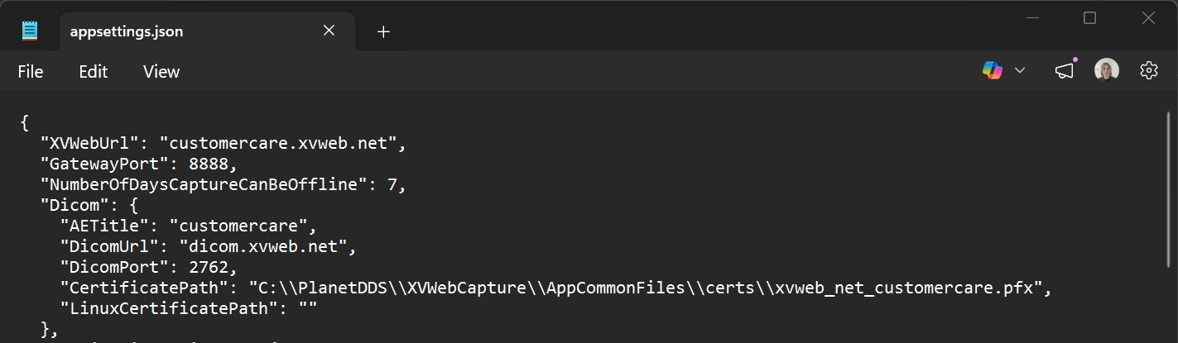Open the user account avatar
1178x343 pixels.
point(1107,71)
